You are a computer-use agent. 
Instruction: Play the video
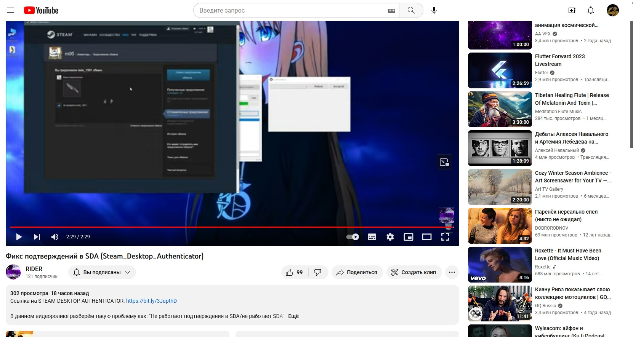(x=19, y=237)
